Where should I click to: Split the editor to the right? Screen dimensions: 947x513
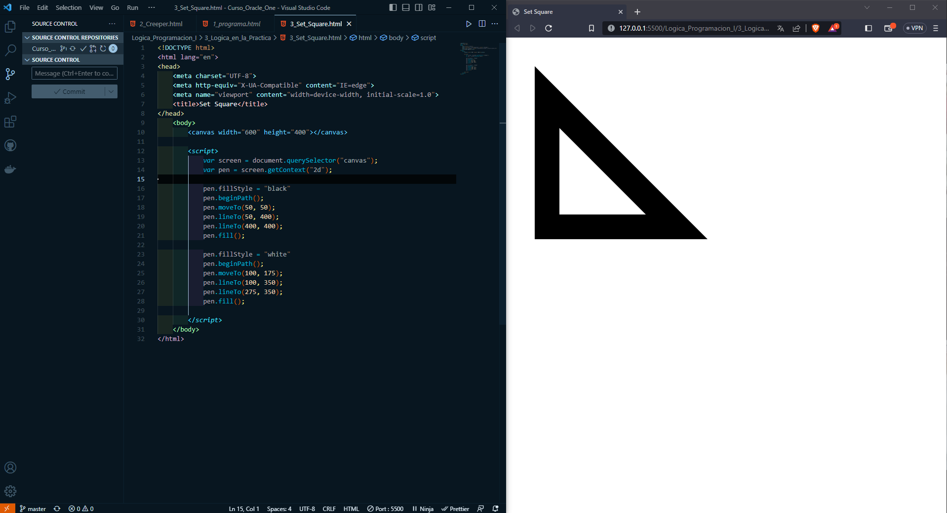tap(482, 24)
